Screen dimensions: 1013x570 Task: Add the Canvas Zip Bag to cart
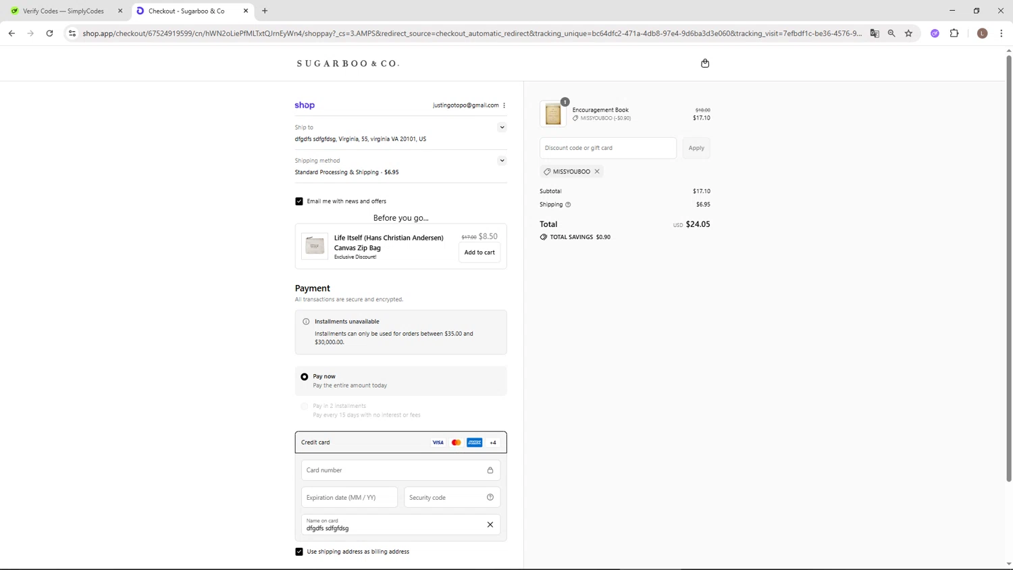click(479, 253)
